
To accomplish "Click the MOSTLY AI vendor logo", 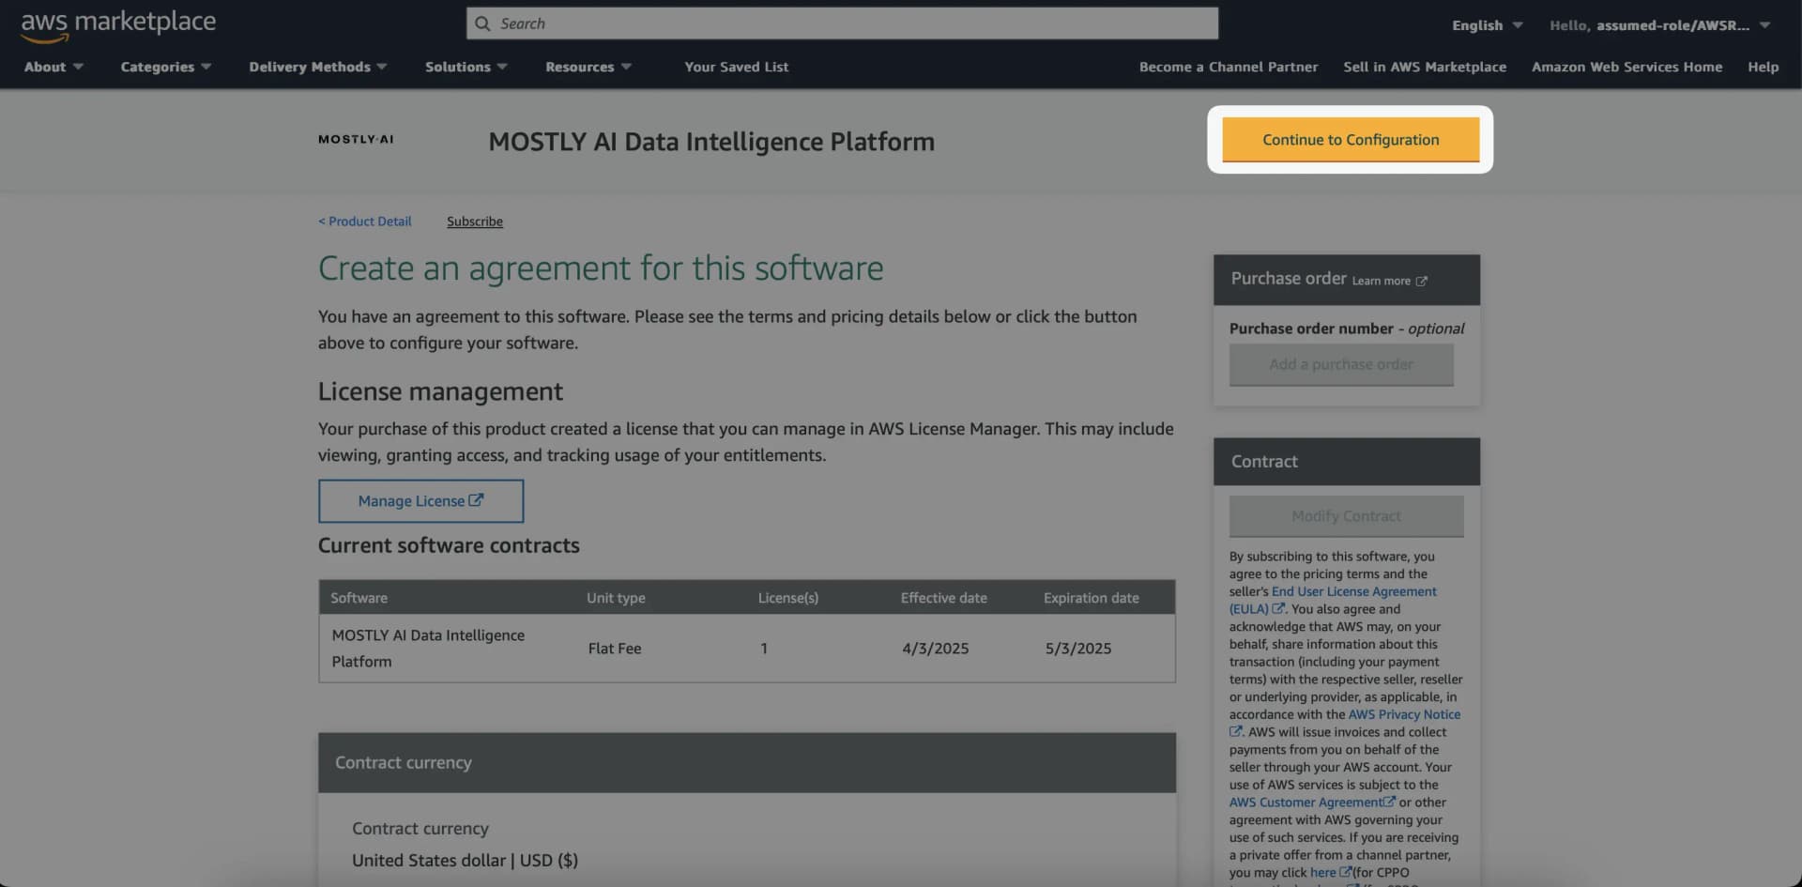I will [356, 140].
